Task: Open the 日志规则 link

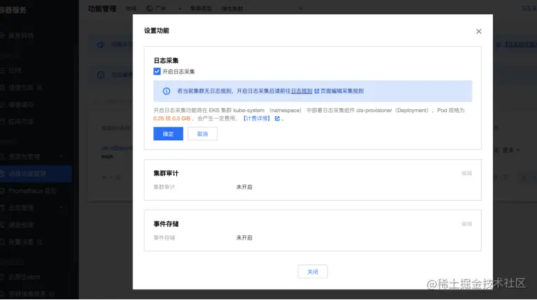Action: (x=302, y=91)
